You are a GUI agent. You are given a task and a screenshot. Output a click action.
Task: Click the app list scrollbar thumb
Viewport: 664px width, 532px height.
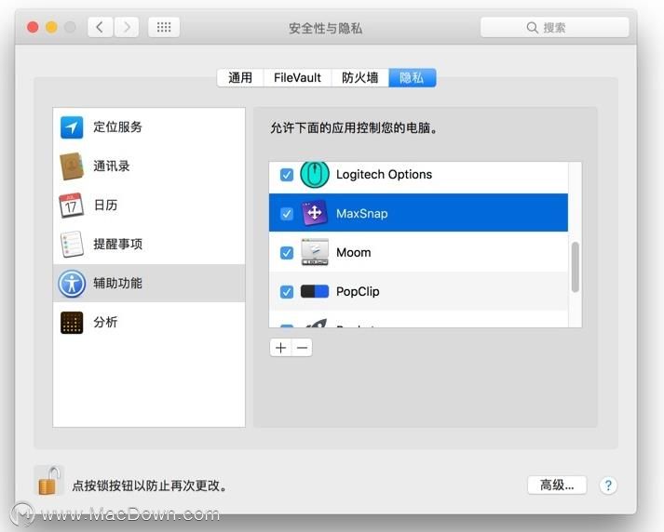click(575, 267)
